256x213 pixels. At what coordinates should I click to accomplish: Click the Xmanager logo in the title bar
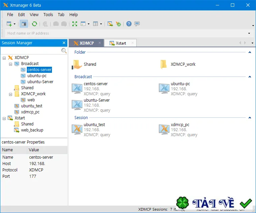coord(5,5)
